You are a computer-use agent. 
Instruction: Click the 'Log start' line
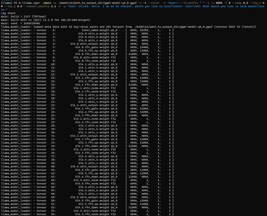click(8, 13)
